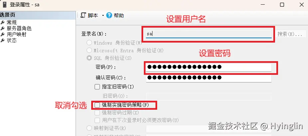Image resolution: width=308 pixels, height=136 pixels.
Task: Click wrench icon beside 常规 page
Action: (x=3, y=22)
